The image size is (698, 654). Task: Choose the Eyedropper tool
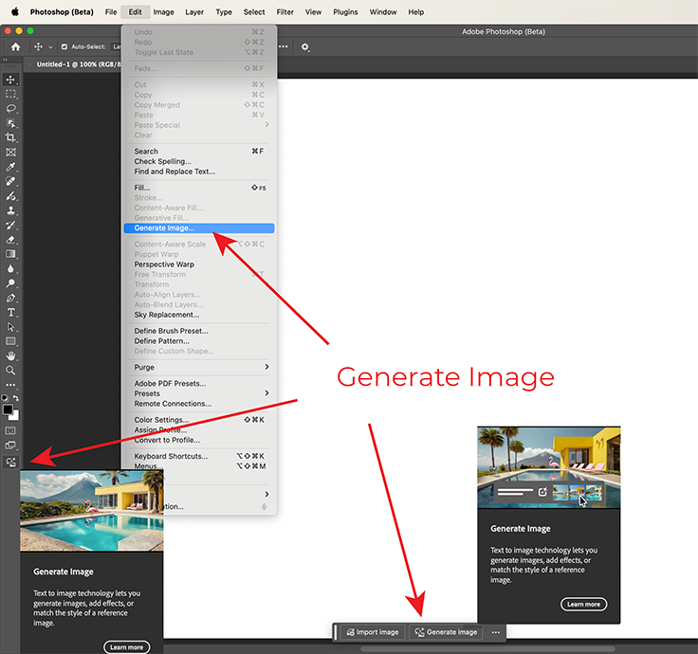pyautogui.click(x=11, y=167)
